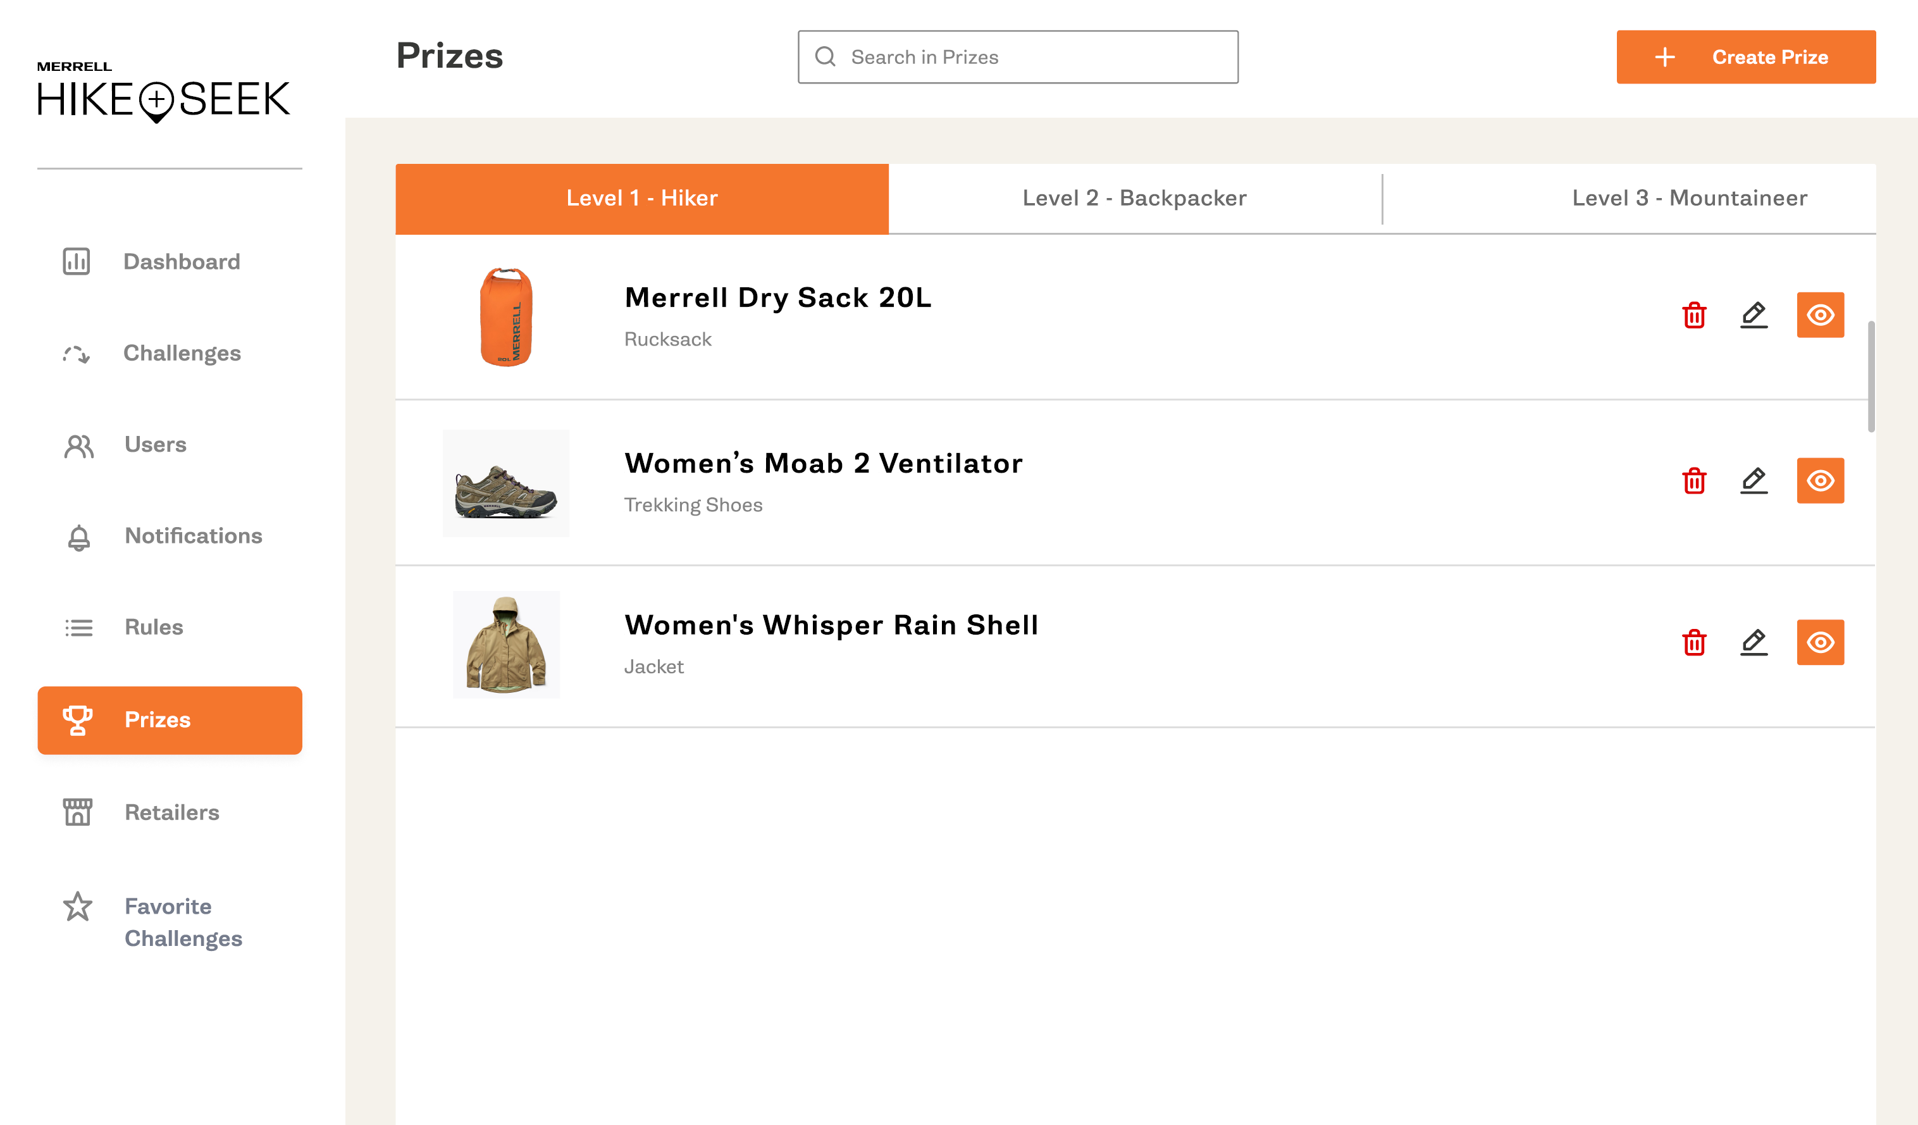Show preview of Women's Moab 2 Ventilator
This screenshot has width=1918, height=1125.
[1820, 480]
